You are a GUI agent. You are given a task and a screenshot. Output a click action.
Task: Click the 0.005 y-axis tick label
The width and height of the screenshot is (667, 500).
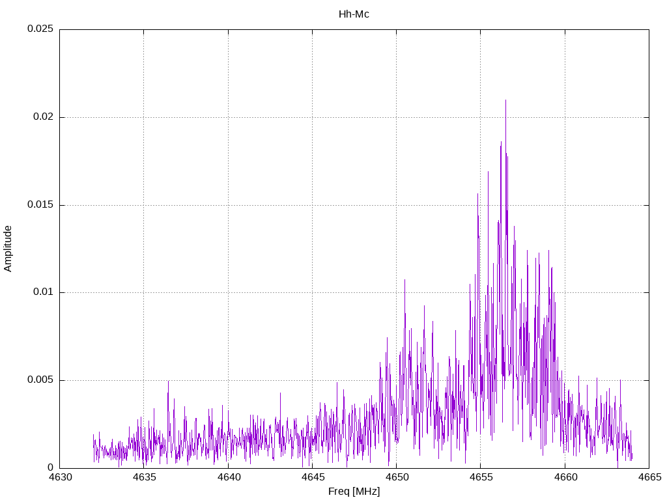[x=40, y=380]
